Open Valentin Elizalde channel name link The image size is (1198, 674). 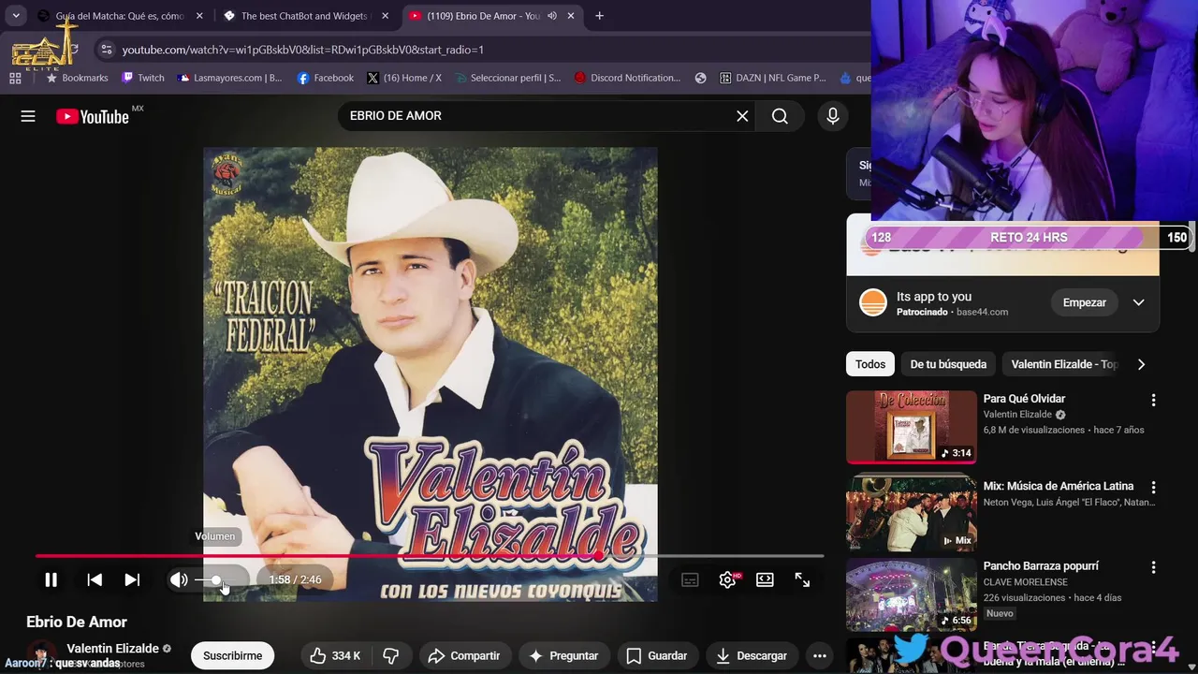click(112, 648)
